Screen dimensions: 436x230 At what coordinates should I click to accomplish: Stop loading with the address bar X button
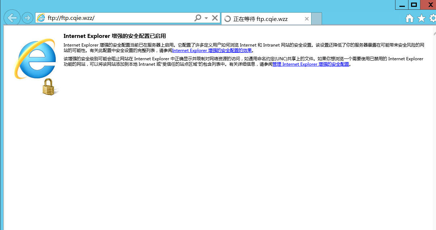[x=215, y=18]
